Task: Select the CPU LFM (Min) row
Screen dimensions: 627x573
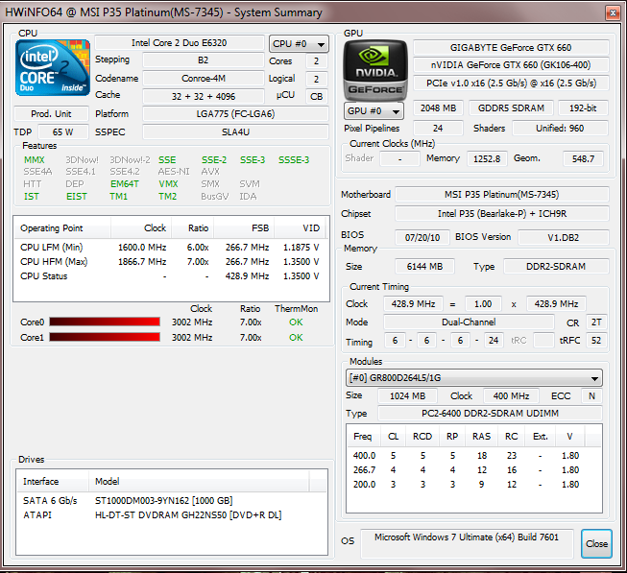Action: (x=170, y=248)
